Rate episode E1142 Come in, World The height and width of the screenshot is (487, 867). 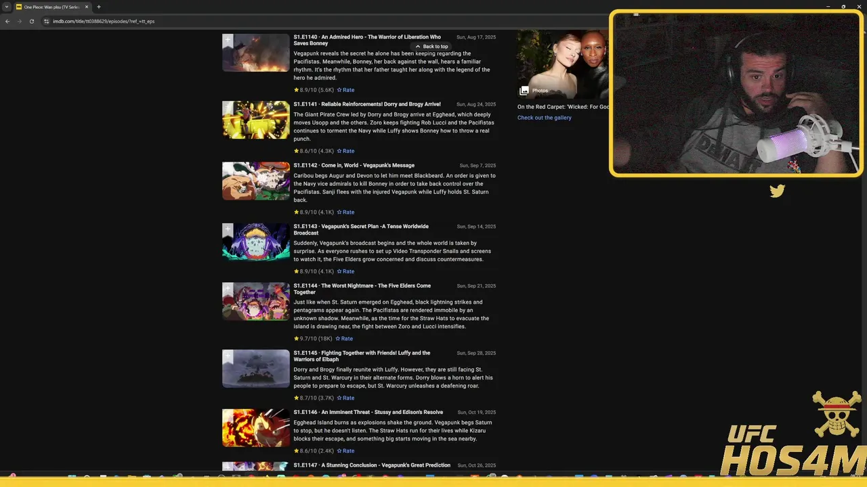click(345, 212)
